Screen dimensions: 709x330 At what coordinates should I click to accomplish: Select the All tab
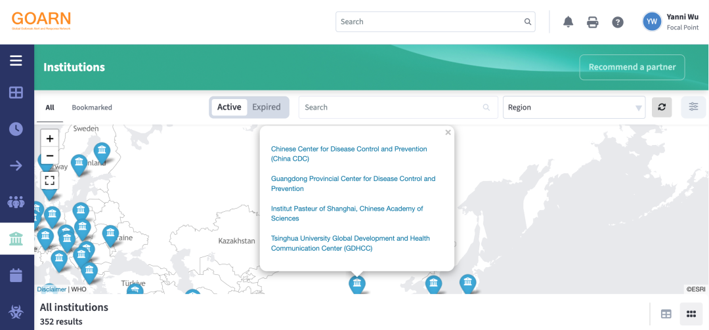pyautogui.click(x=50, y=108)
